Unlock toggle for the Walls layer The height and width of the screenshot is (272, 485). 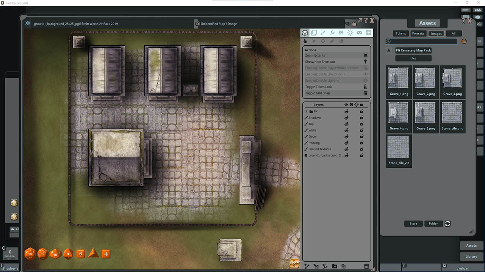pos(361,130)
